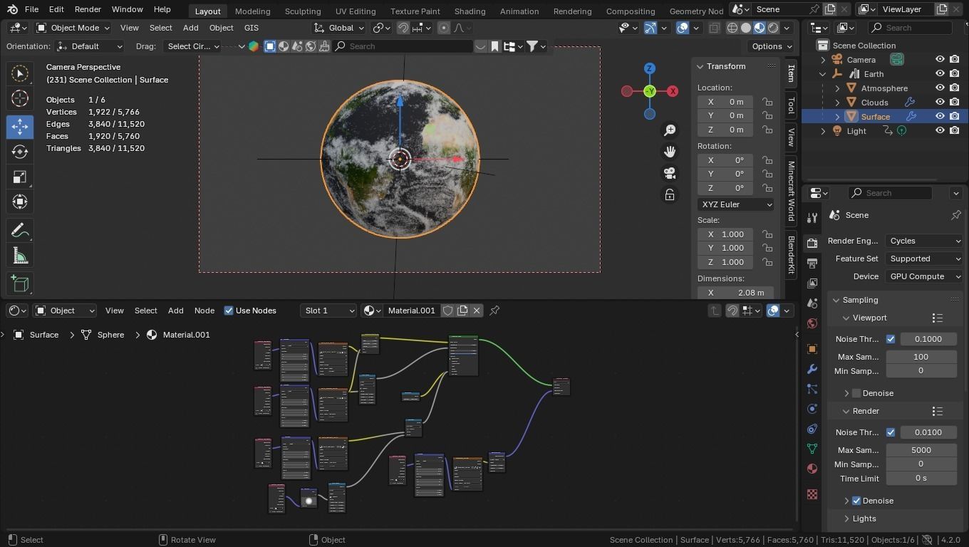Open the Feature Set dropdown
This screenshot has width=969, height=547.
click(924, 259)
